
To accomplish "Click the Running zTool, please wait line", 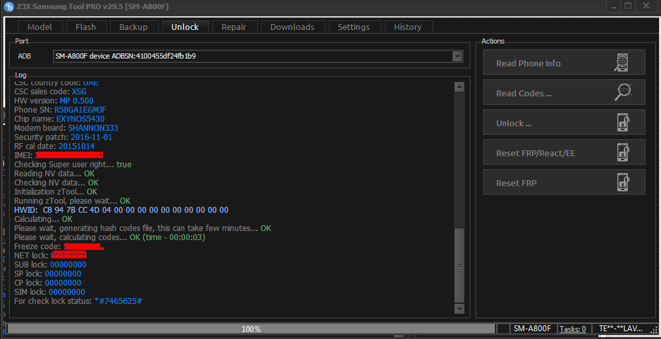I will 72,201.
